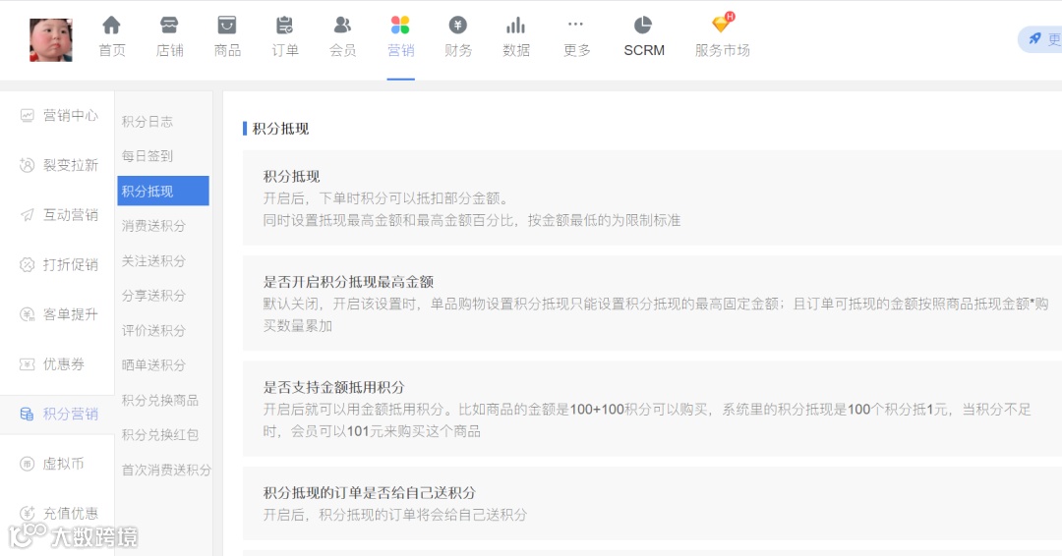Image resolution: width=1062 pixels, height=556 pixels.
Task: Click the user avatar picture
Action: (x=51, y=40)
